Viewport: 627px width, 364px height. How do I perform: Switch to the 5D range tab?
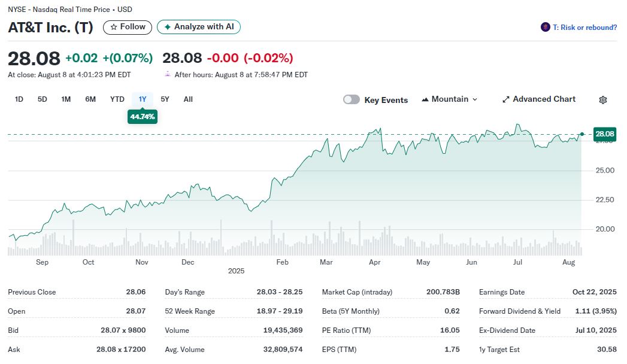pos(43,99)
